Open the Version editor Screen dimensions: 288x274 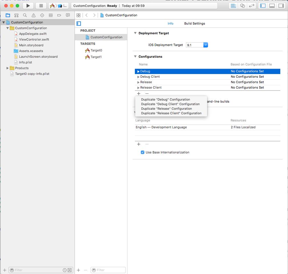click(252, 6)
